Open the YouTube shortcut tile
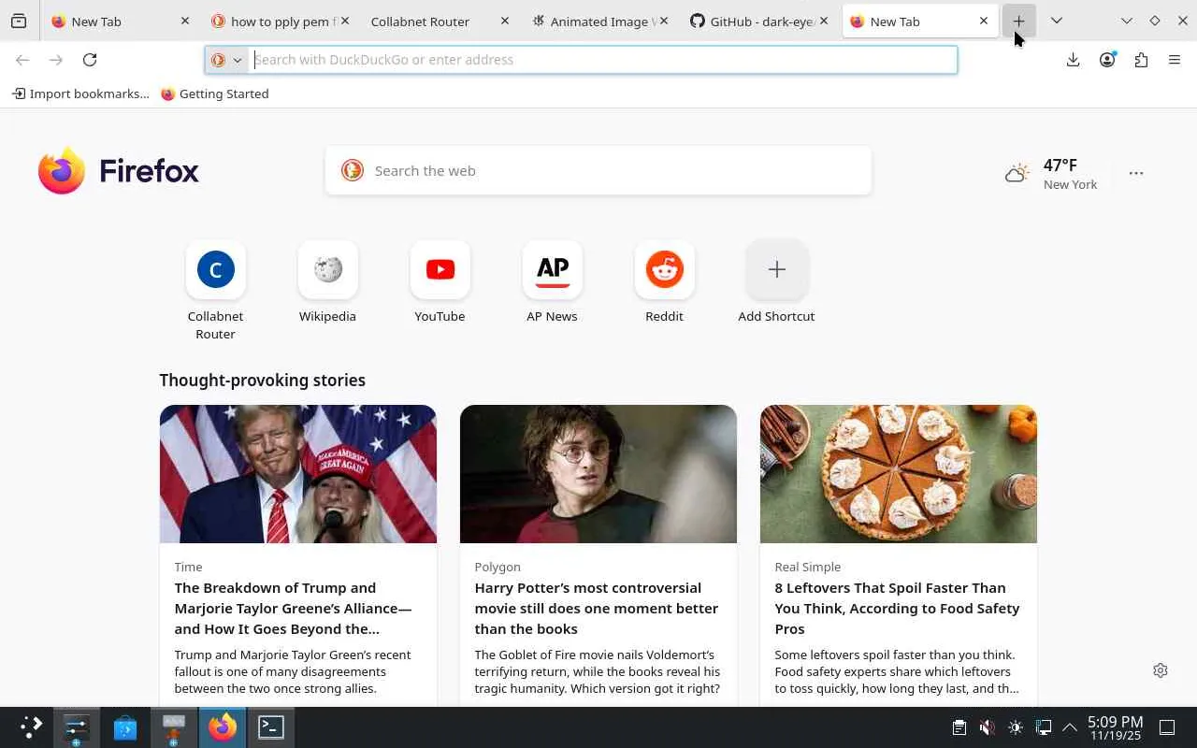Screen dimensions: 1197x748 [x=440, y=269]
